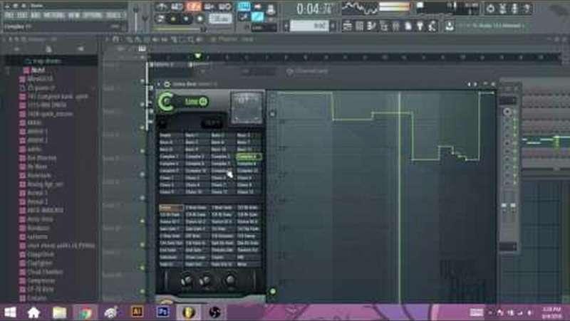Screen dimensions: 570x321
Task: Toggle wait for input before playing
Action: pos(177,7)
